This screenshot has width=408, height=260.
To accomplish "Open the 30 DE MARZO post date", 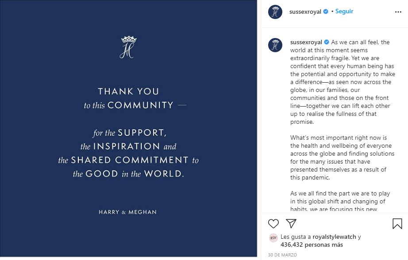I will (x=282, y=255).
